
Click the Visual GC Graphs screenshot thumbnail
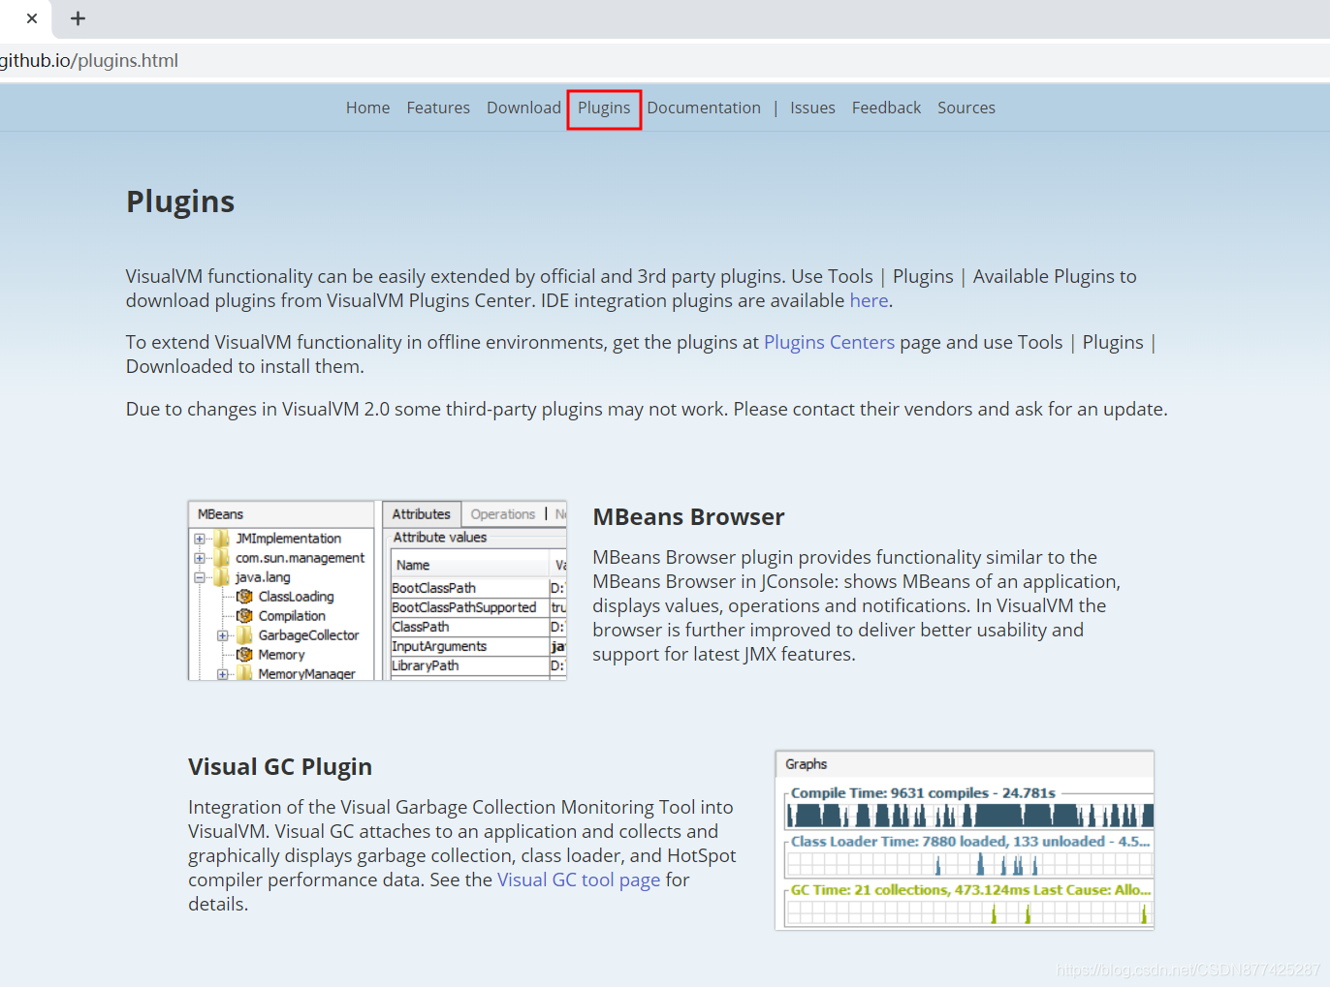click(x=965, y=840)
